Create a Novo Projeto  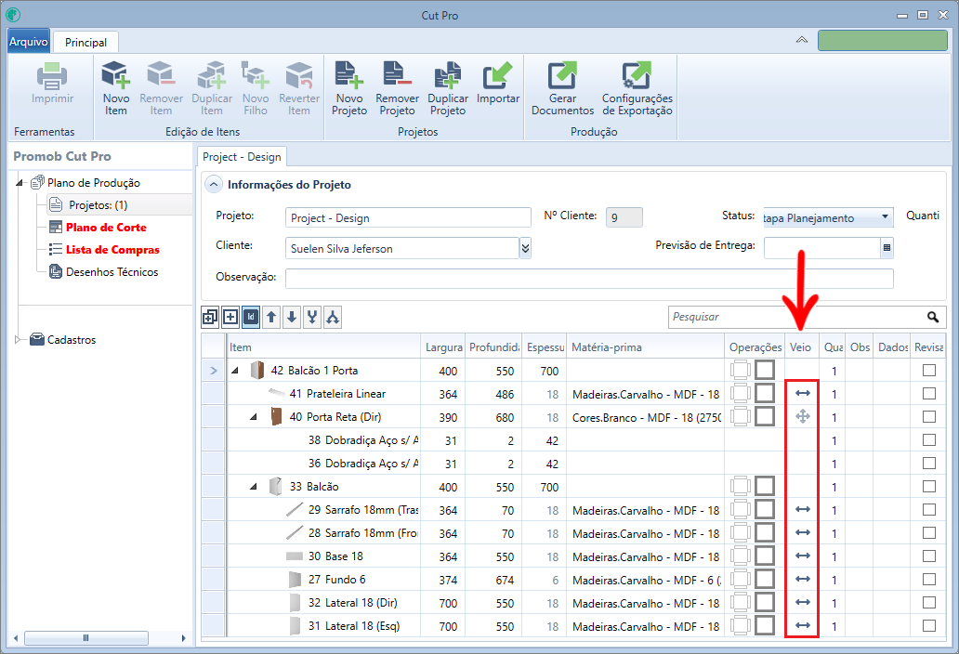coord(349,88)
